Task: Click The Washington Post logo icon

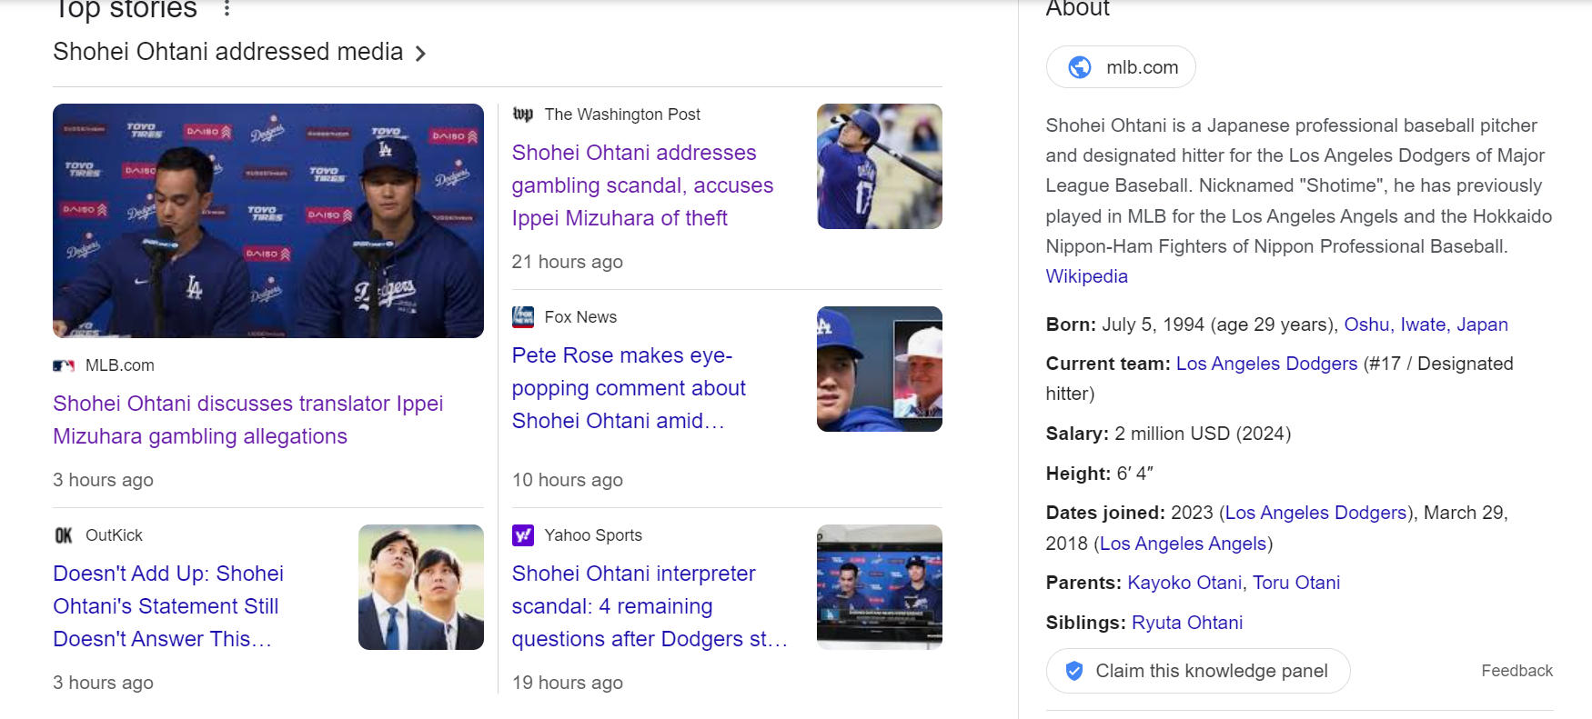Action: pos(523,115)
